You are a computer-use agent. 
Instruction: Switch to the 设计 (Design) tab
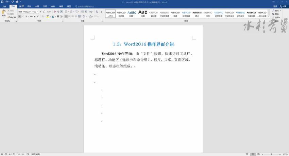click(29, 6)
